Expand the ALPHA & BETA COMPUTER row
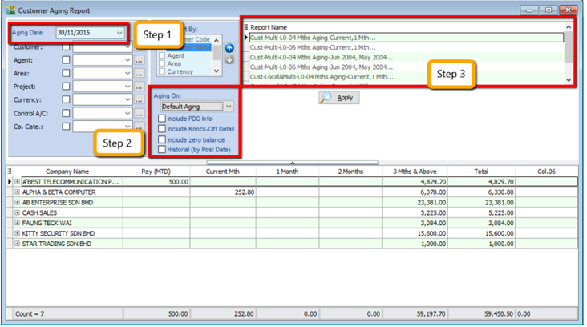Viewport: 587px width, 327px height. pos(17,192)
